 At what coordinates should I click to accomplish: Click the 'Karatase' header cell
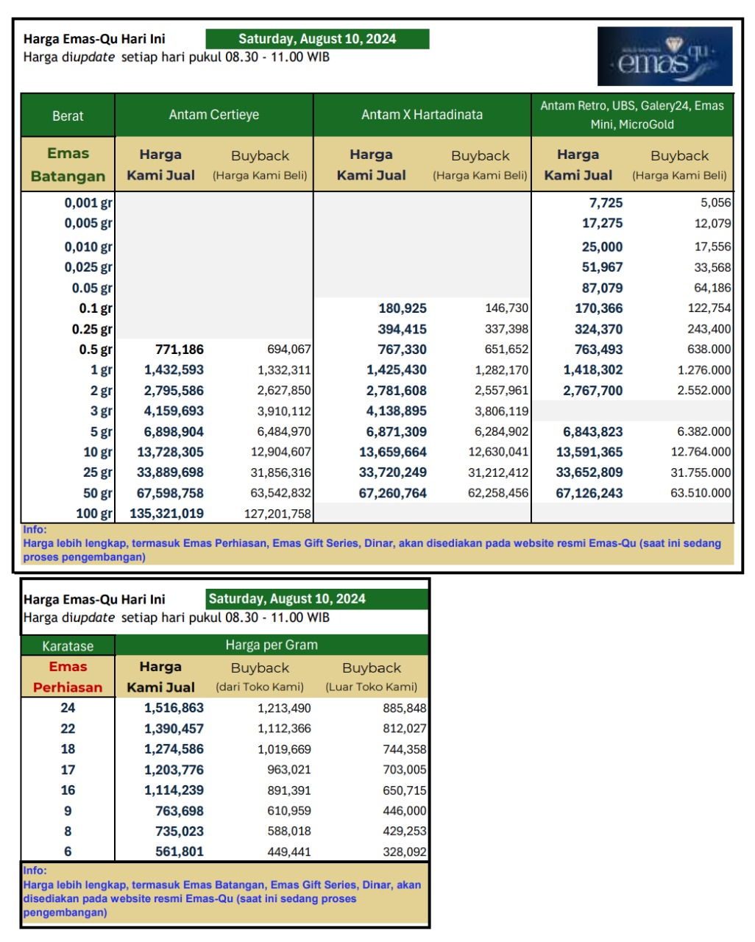tap(68, 646)
